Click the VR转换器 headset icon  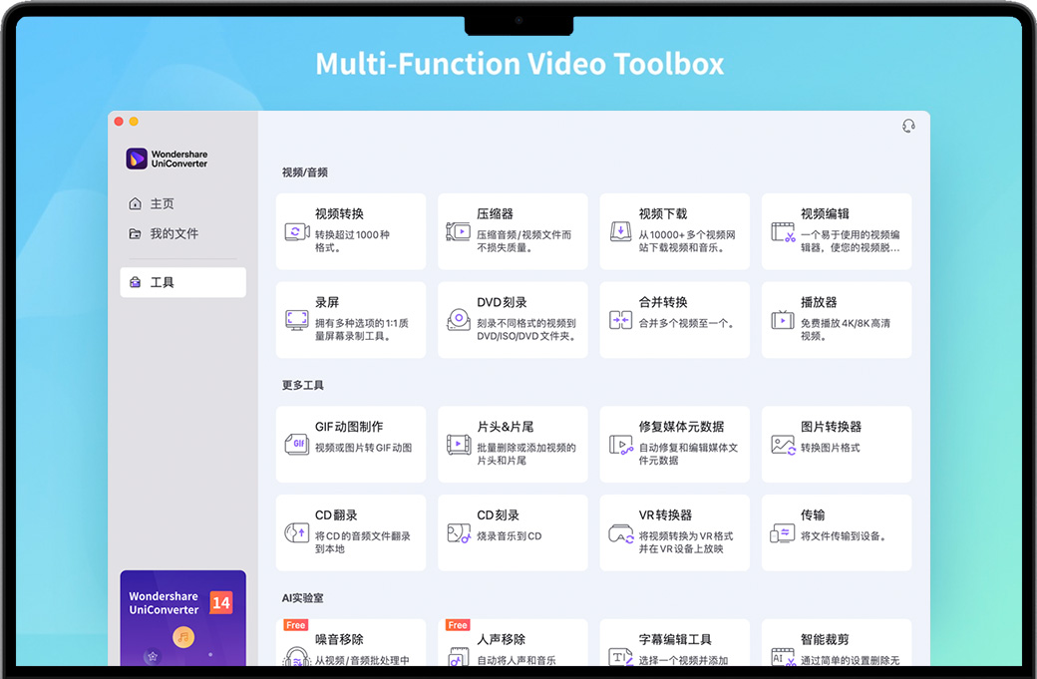click(x=620, y=533)
